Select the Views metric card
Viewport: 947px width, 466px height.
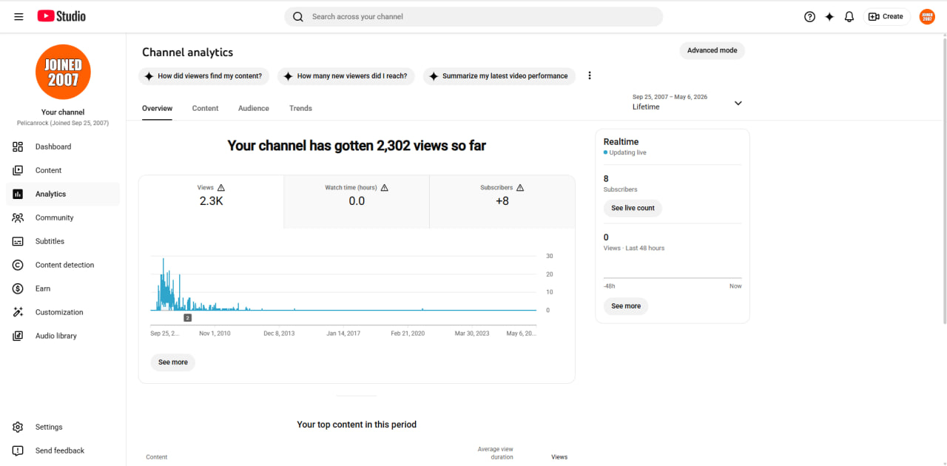point(211,201)
